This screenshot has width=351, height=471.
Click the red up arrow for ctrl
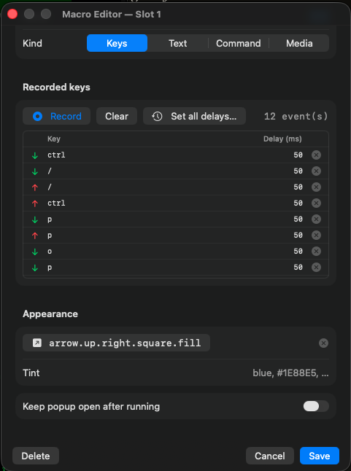click(35, 203)
